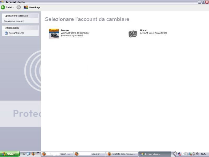The height and width of the screenshot is (157, 209).
Task: Click the green Indietro back arrow
Action: (x=3, y=7)
